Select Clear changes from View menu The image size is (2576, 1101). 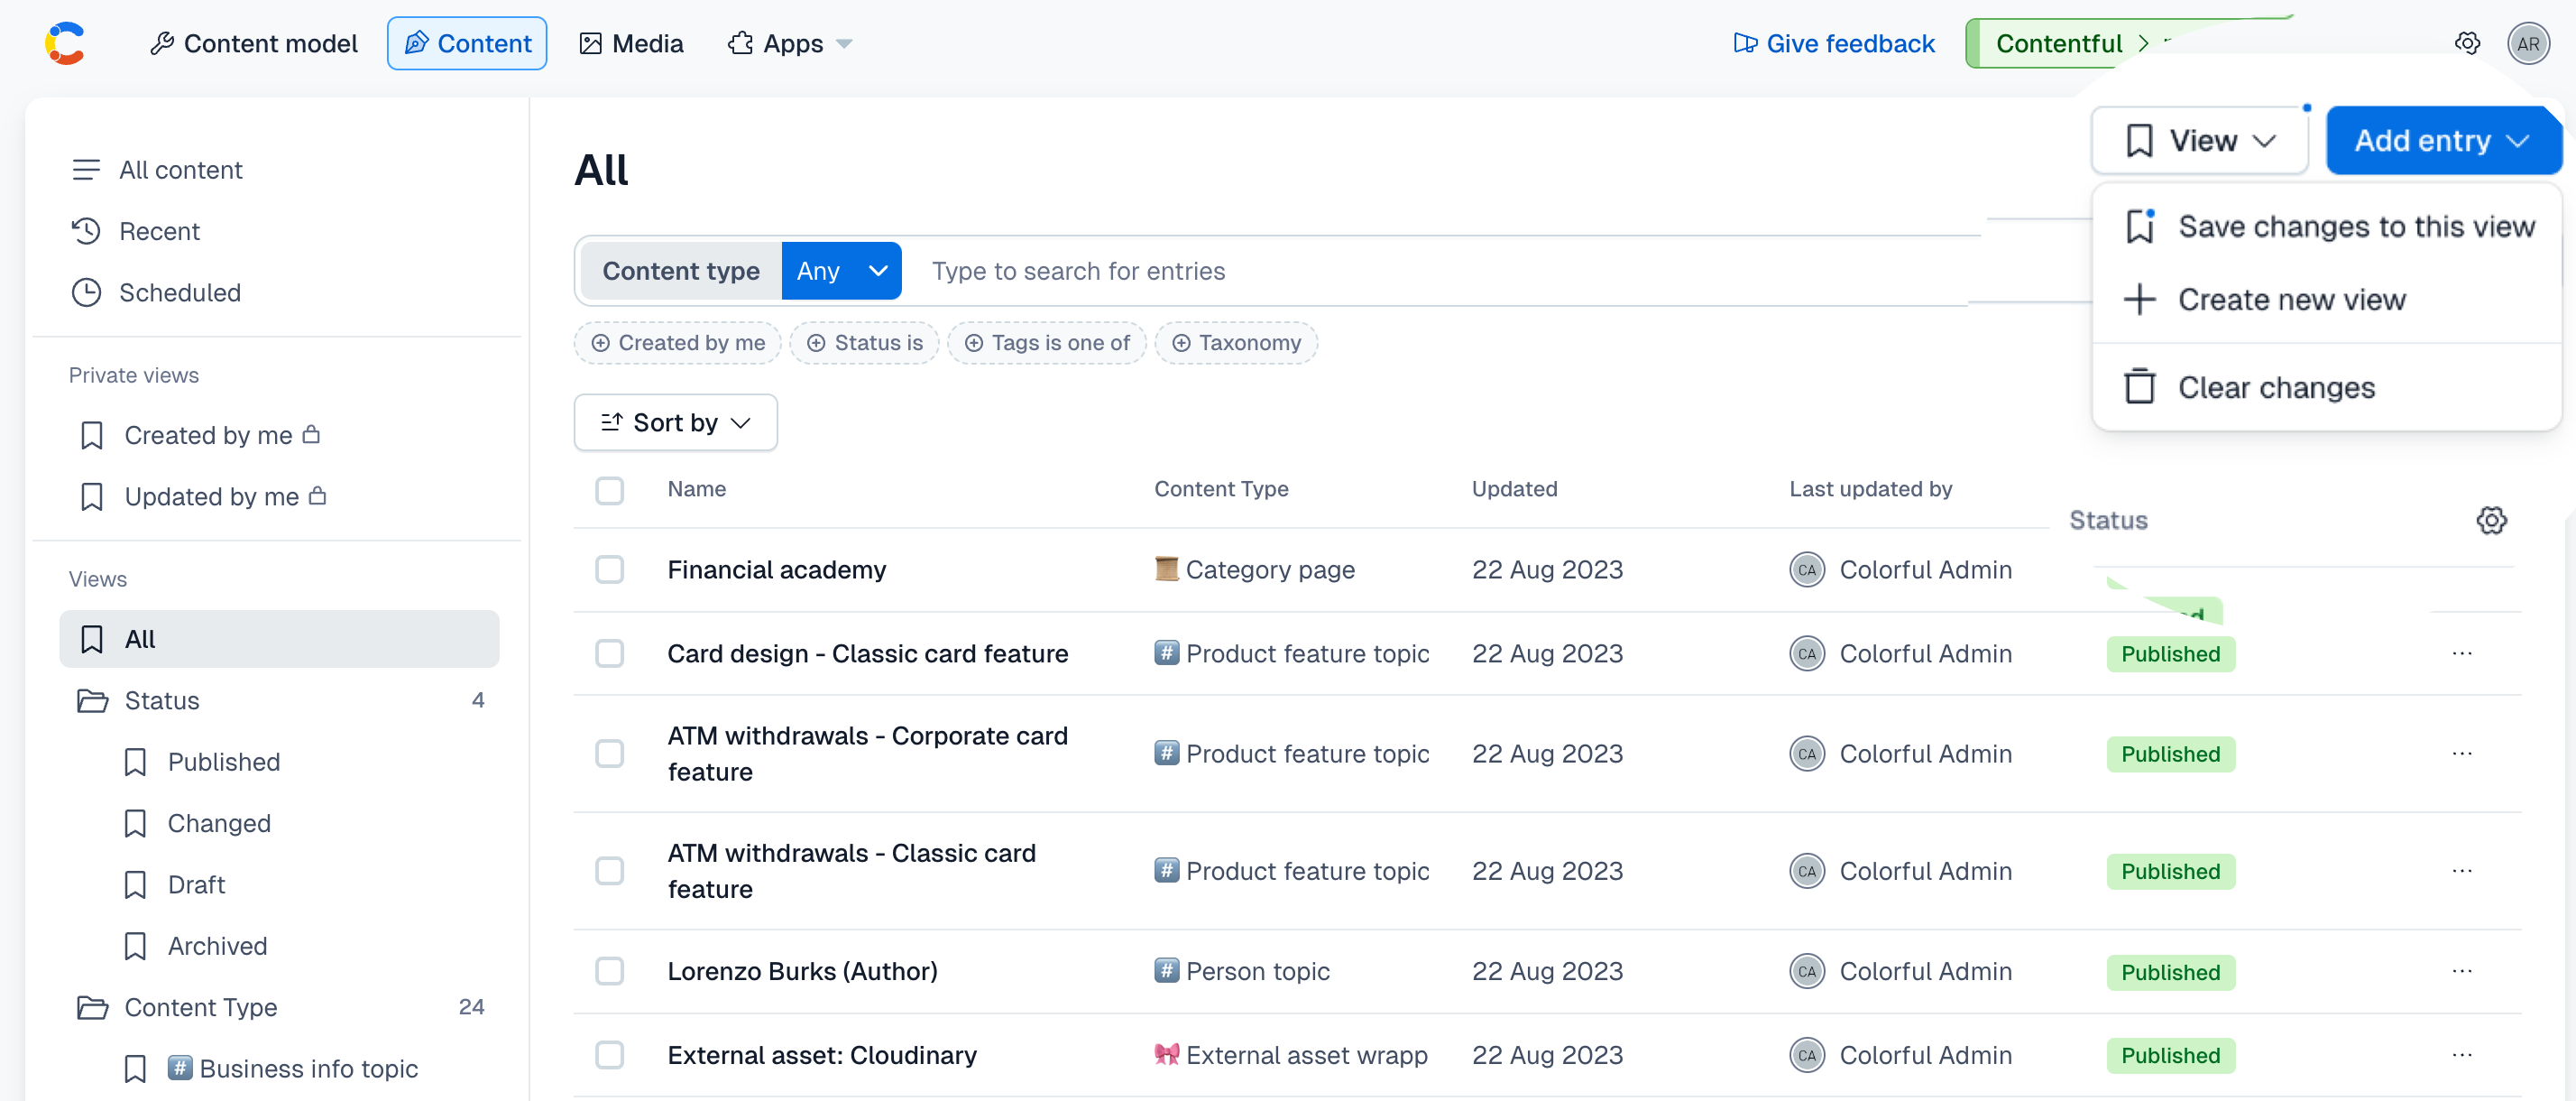pos(2275,387)
